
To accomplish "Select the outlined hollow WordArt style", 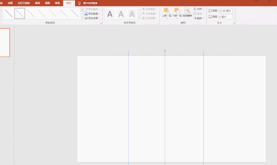I will (132, 14).
